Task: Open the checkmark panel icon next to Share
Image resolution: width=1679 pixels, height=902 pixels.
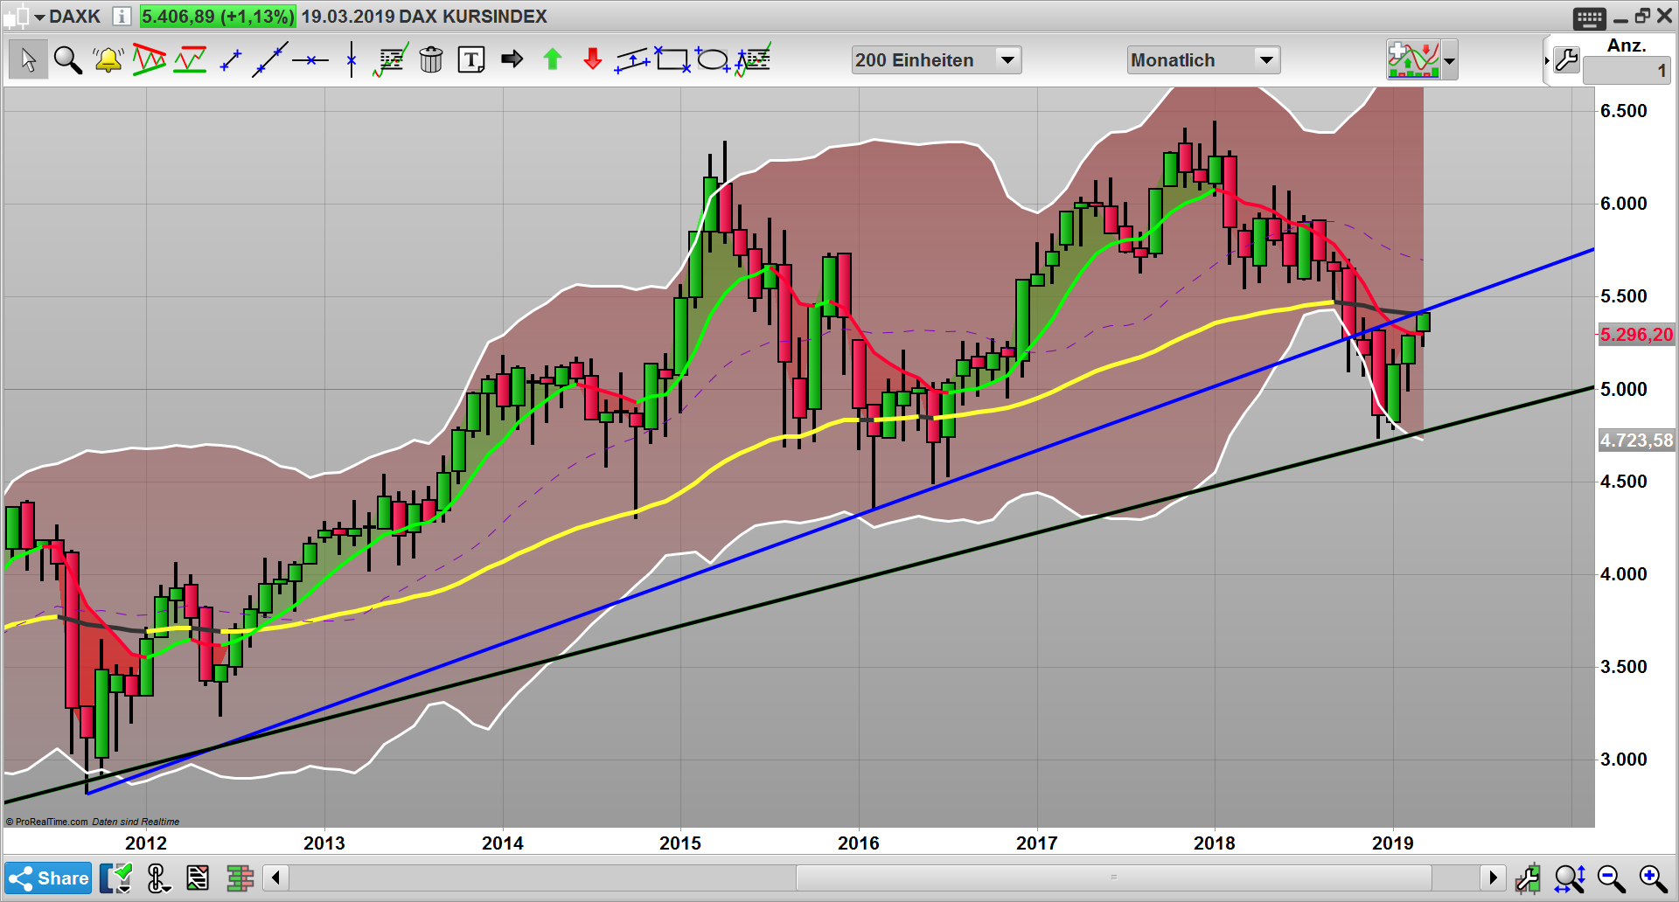Action: (x=115, y=878)
